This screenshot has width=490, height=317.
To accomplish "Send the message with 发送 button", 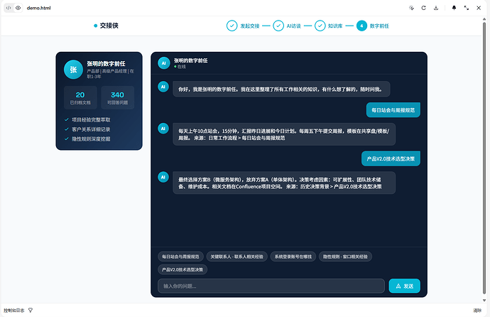I will 404,286.
